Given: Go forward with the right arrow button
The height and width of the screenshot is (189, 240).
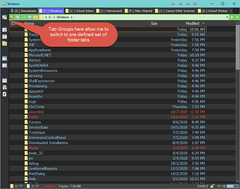Looking at the screenshot, I should coord(24,17).
